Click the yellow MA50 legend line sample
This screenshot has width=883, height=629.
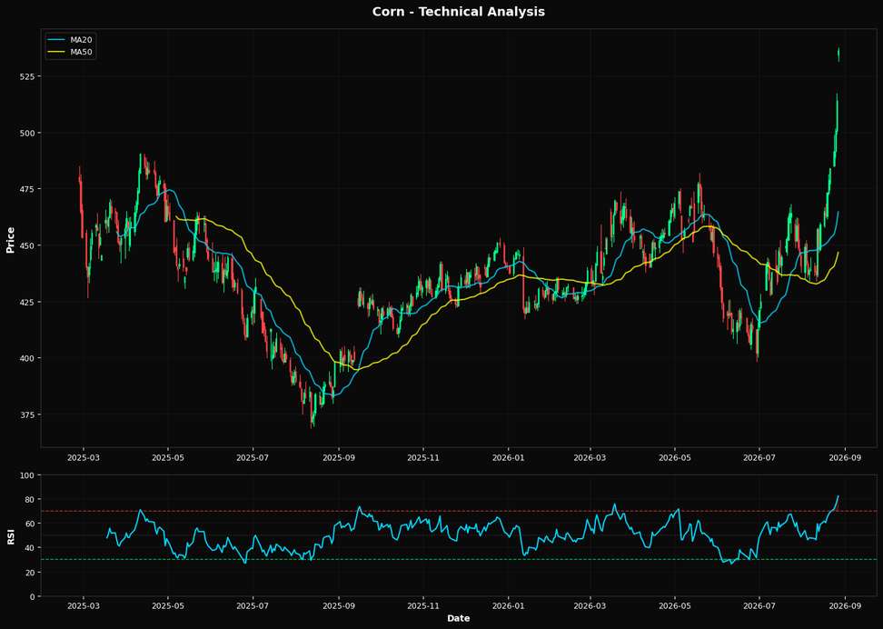pos(57,53)
